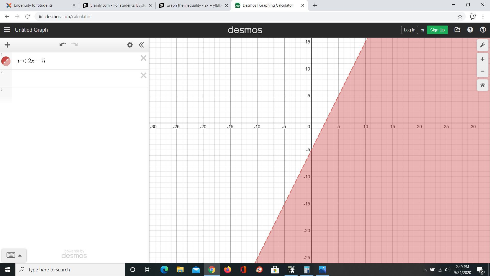Collapse the expression list panel
Image resolution: width=490 pixels, height=276 pixels.
click(141, 45)
